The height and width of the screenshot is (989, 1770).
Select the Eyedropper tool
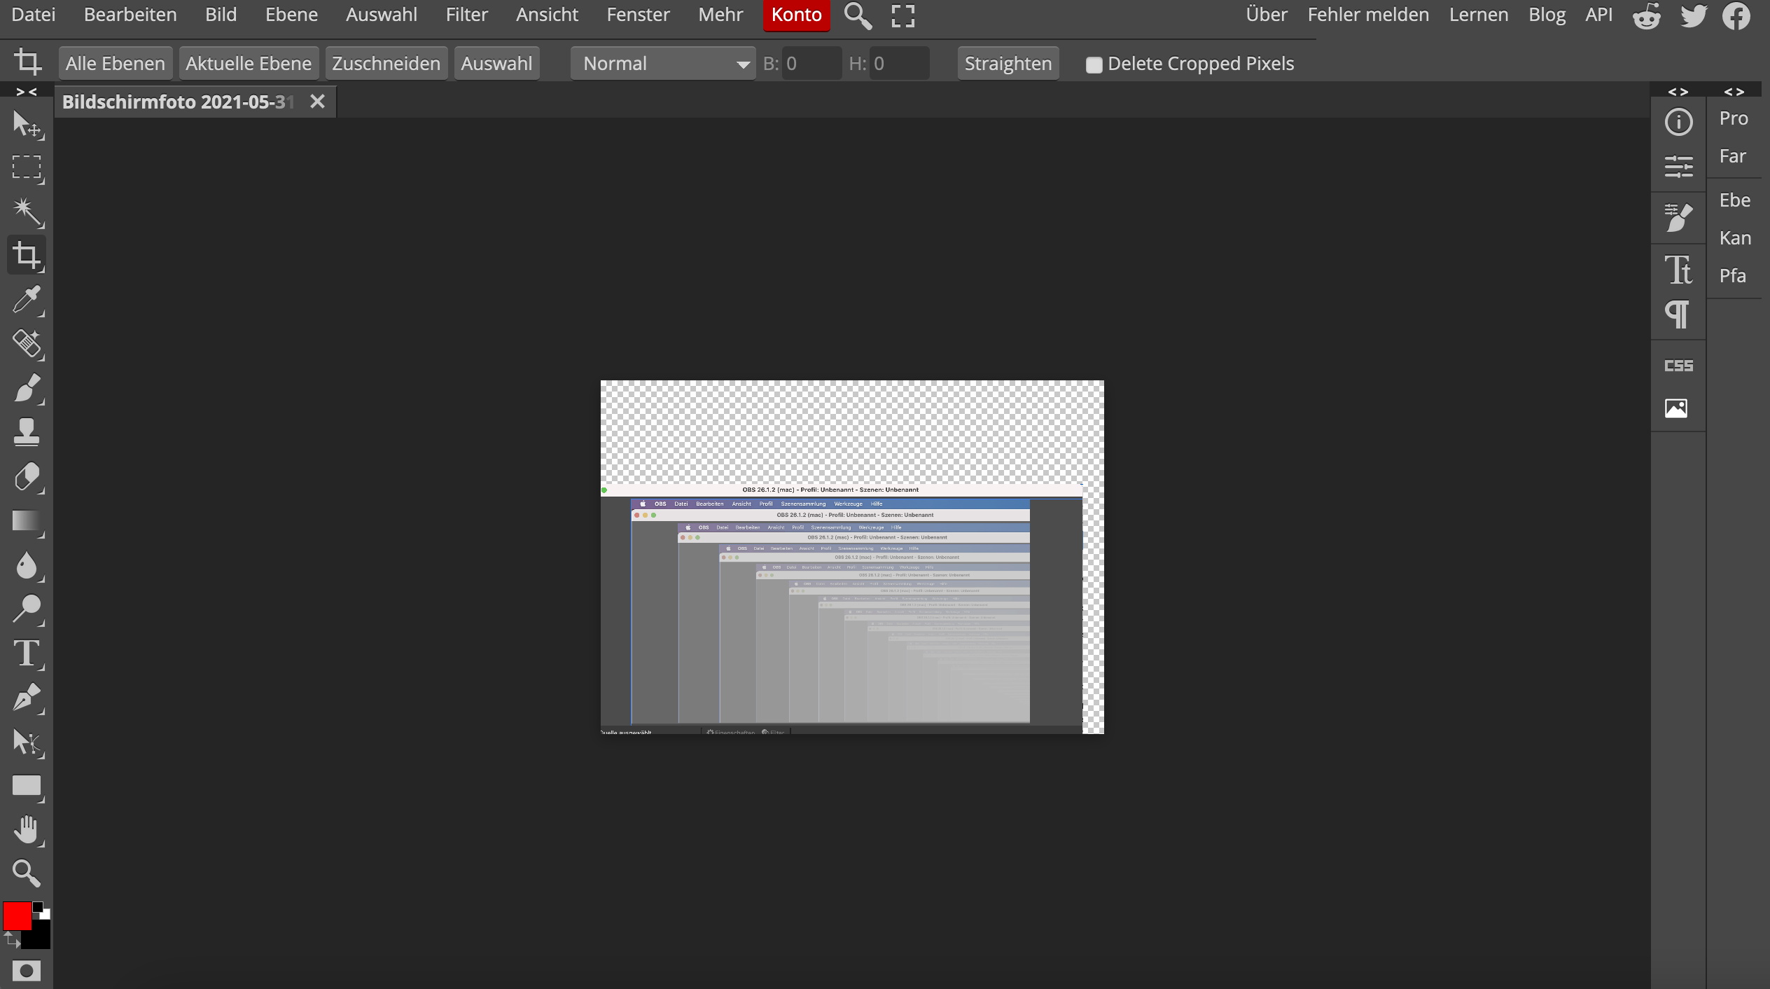27,299
